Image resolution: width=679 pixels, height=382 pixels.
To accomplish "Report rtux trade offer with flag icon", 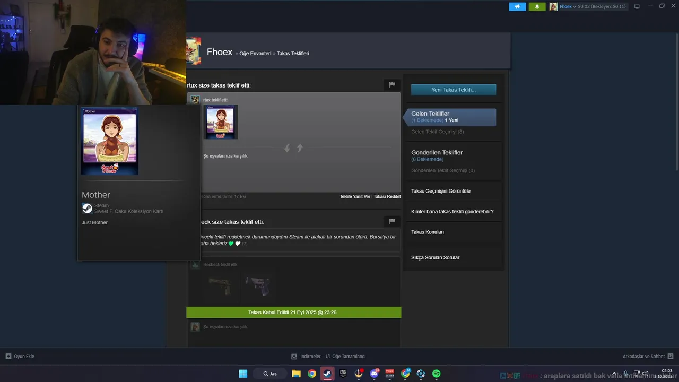I will coord(391,85).
